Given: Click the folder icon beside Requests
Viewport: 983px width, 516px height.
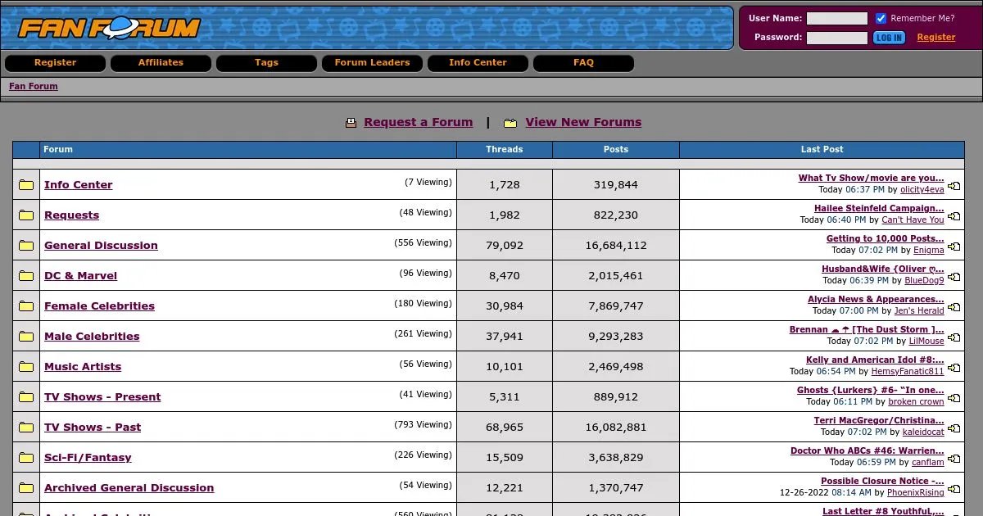Looking at the screenshot, I should [x=26, y=215].
